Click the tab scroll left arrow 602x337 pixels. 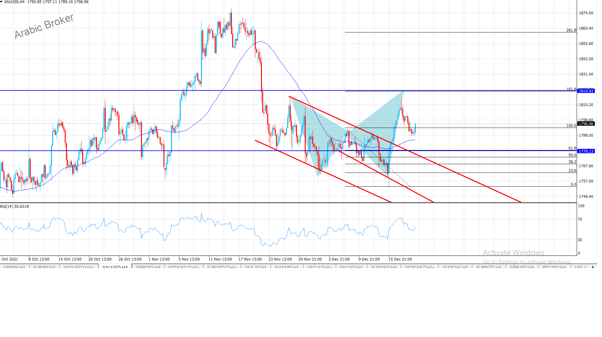click(x=585, y=267)
